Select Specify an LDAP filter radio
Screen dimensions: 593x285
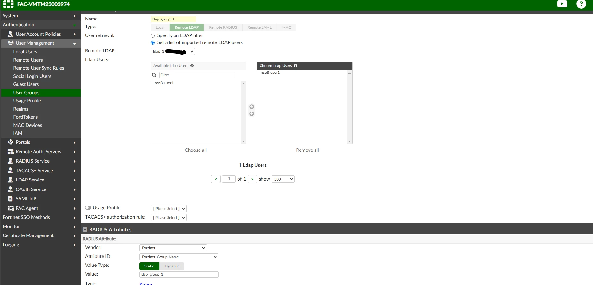[153, 35]
